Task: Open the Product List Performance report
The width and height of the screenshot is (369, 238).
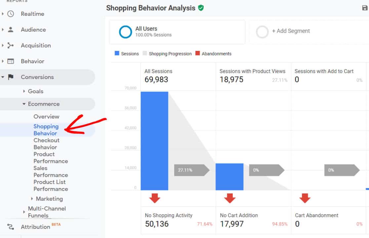Action: click(x=51, y=185)
